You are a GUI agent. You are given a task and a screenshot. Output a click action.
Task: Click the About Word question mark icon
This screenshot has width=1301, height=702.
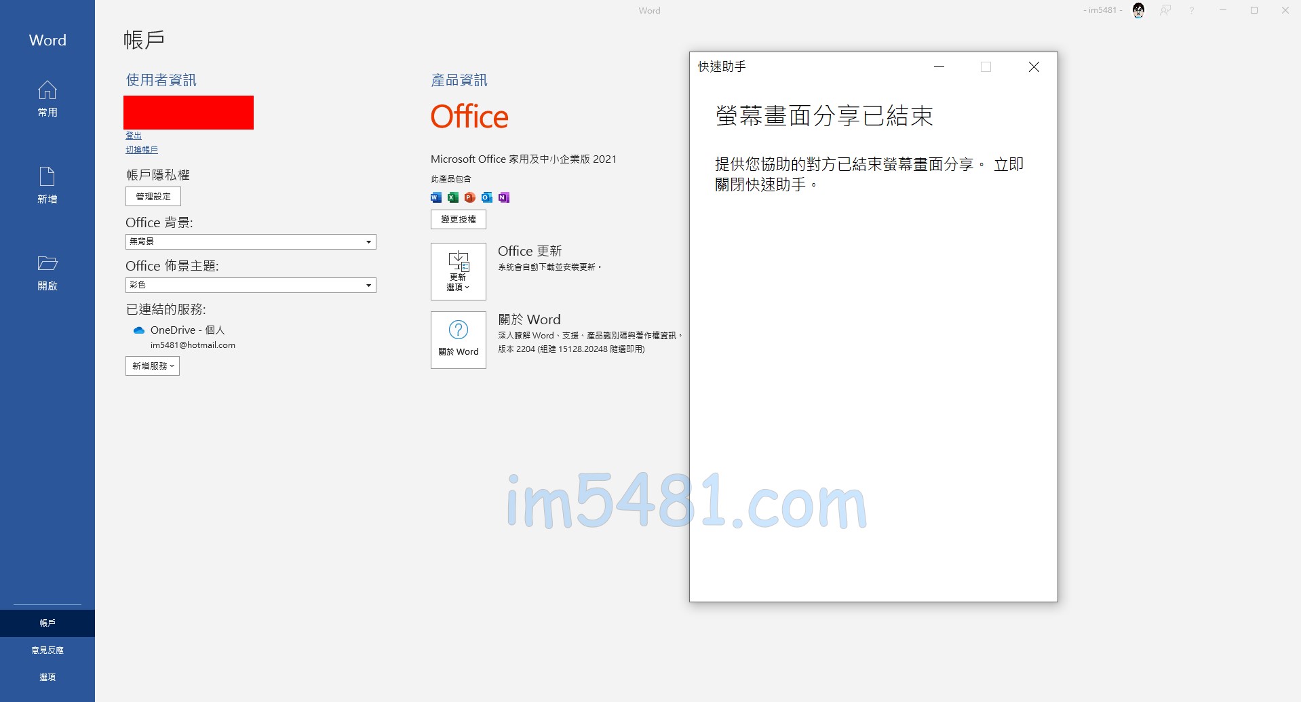pyautogui.click(x=459, y=330)
